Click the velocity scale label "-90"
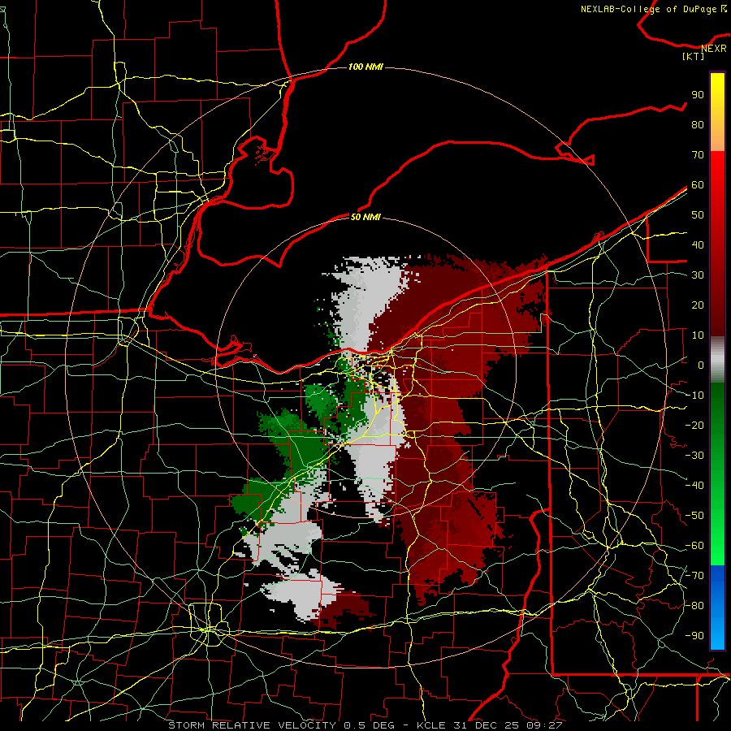The height and width of the screenshot is (731, 731). pos(694,636)
